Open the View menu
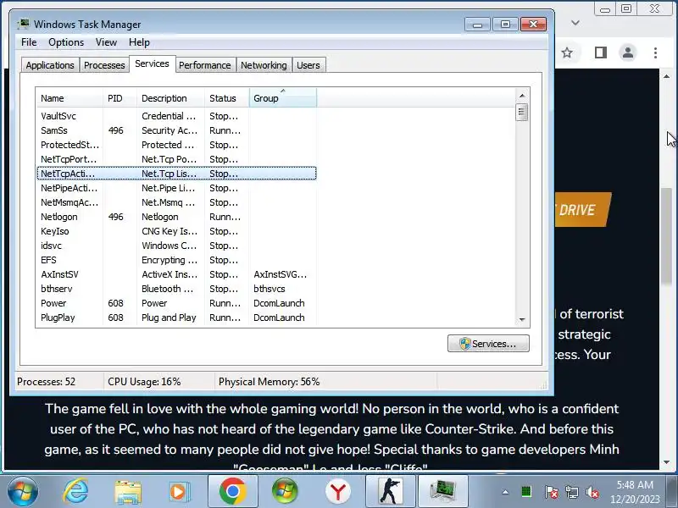This screenshot has width=678, height=508. click(107, 42)
